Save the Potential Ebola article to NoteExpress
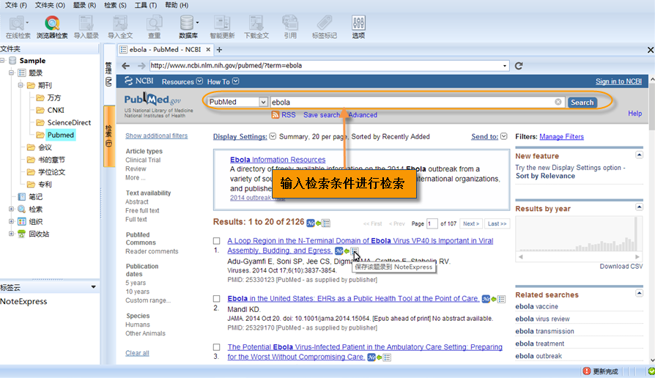This screenshot has height=378, width=655. (388, 357)
